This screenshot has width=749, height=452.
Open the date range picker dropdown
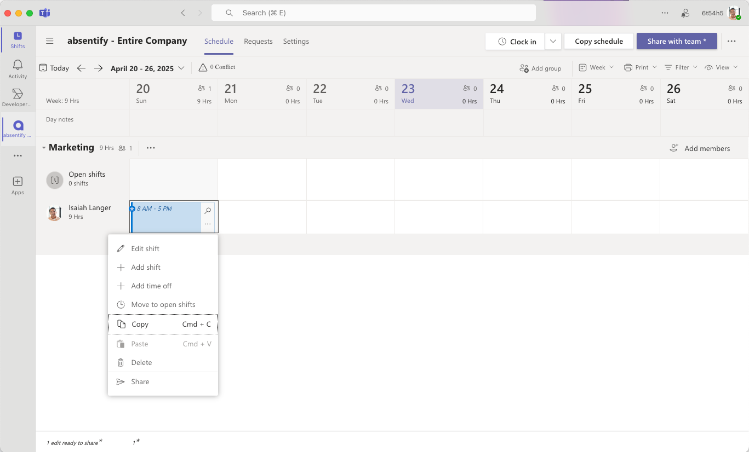[x=148, y=68]
